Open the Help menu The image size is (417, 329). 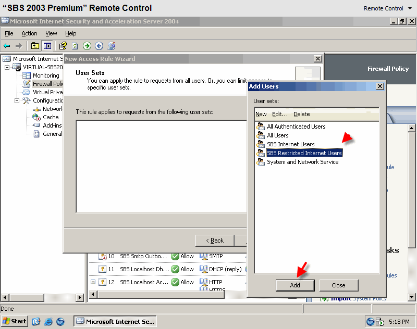pos(71,33)
